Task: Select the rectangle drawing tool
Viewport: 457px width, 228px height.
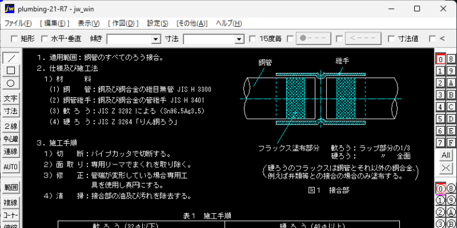Action: pyautogui.click(x=11, y=71)
